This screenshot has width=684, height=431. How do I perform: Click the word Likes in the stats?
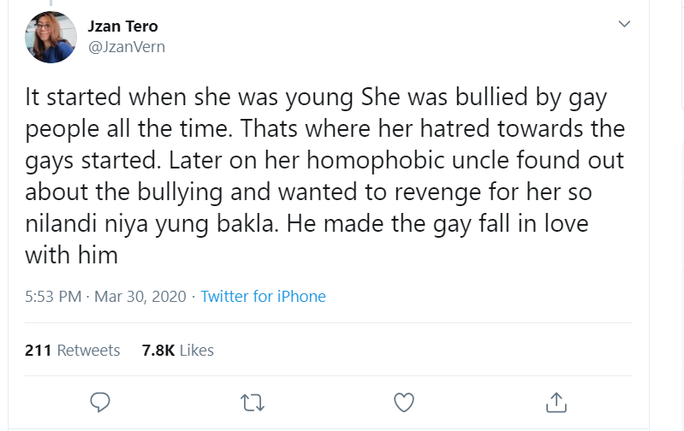tap(197, 350)
